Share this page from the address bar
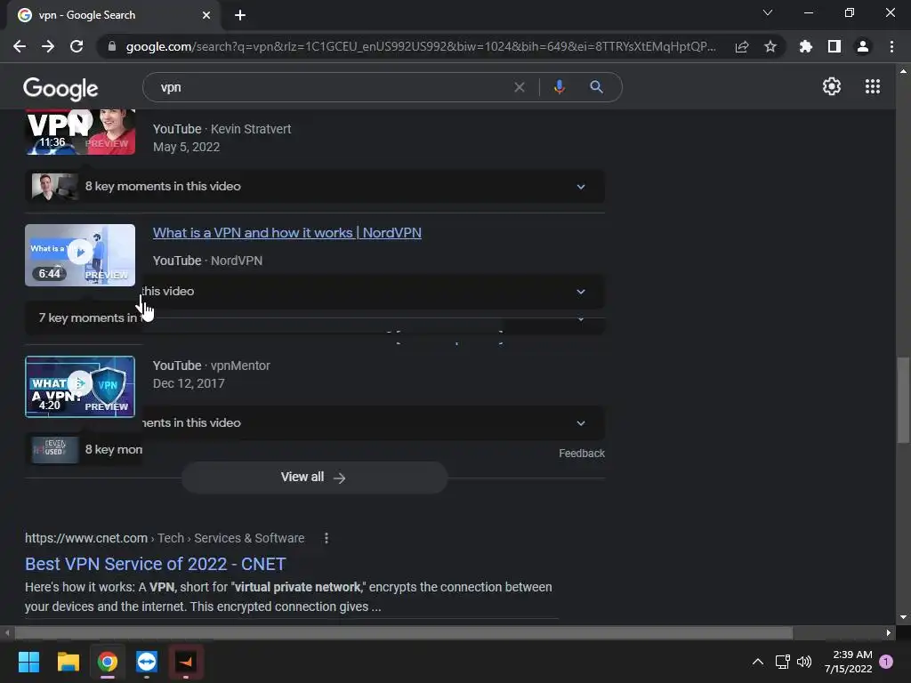 pyautogui.click(x=742, y=46)
